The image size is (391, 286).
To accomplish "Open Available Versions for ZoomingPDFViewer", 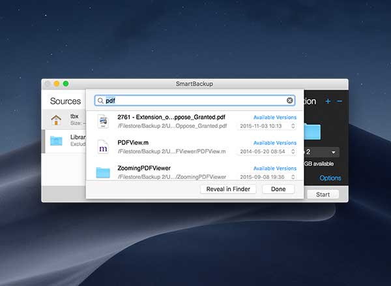I will pos(275,168).
